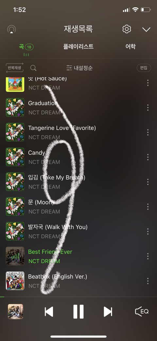
Task: Switch to the 플레이리스트 tab
Action: [78, 46]
